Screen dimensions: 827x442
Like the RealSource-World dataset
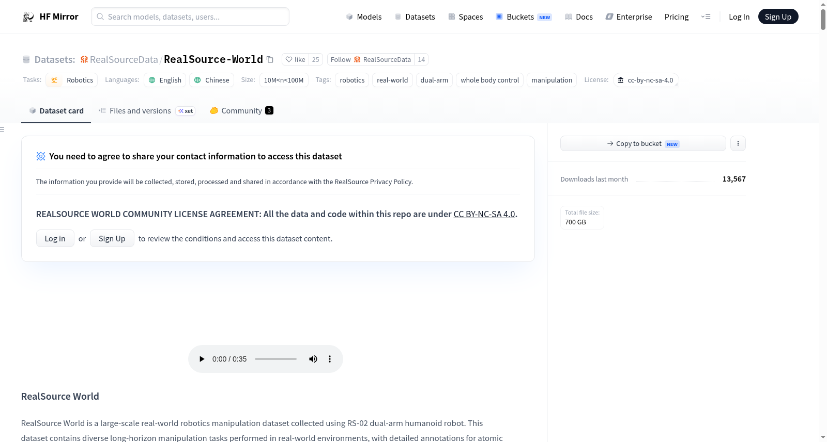(295, 59)
